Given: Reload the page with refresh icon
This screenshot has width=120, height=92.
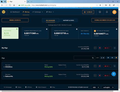Looking at the screenshot, I should coord(10,5).
